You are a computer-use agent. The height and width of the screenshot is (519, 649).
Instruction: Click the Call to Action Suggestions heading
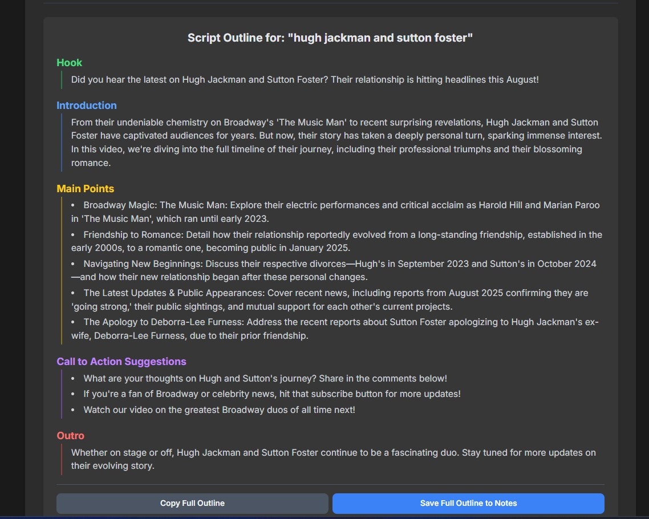(x=121, y=362)
